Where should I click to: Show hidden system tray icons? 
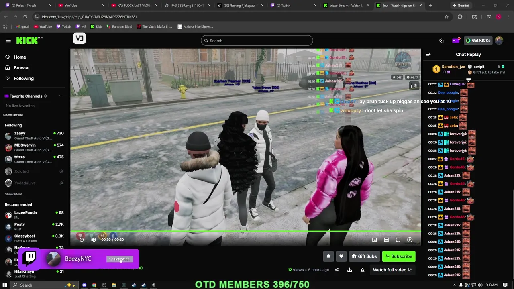tap(455, 285)
